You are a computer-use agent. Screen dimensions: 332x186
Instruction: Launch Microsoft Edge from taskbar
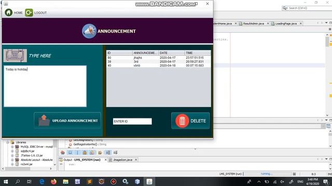tap(42, 181)
